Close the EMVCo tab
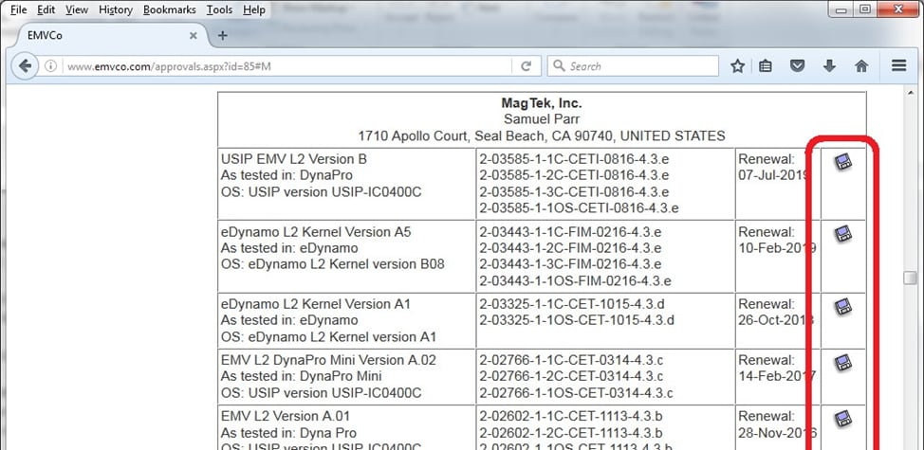The image size is (924, 450). click(x=193, y=36)
